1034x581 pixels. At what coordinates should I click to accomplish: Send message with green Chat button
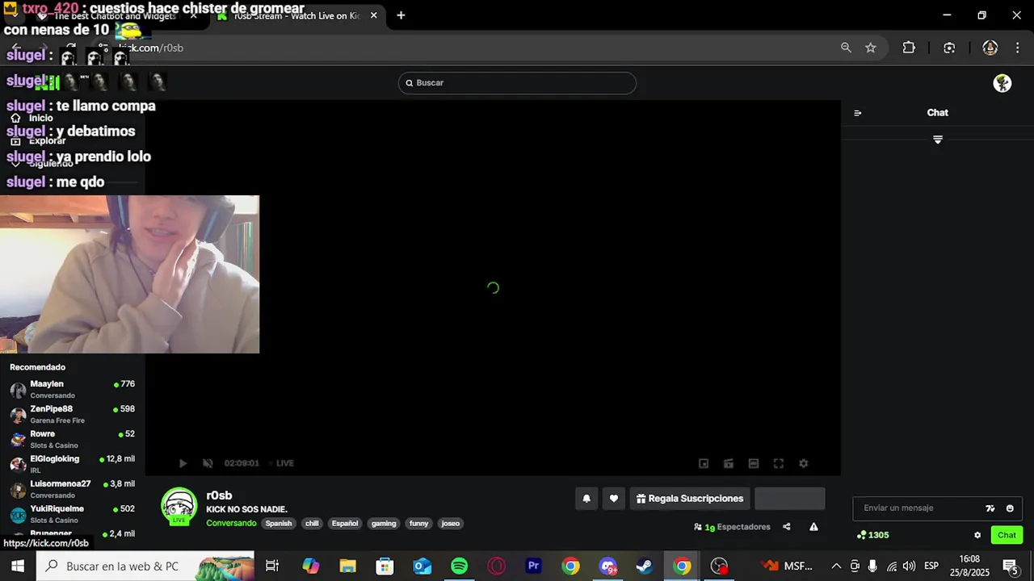pos(1007,535)
